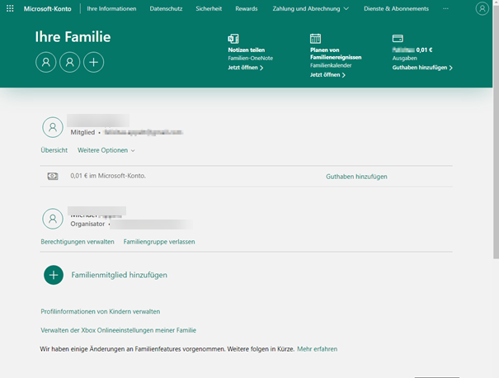Click Jetzt öffnen under Familien-OneNote
499x378 pixels.
[245, 68]
